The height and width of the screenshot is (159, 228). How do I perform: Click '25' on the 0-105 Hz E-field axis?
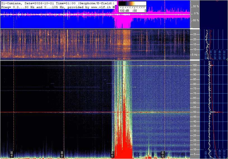click(x=194, y=136)
